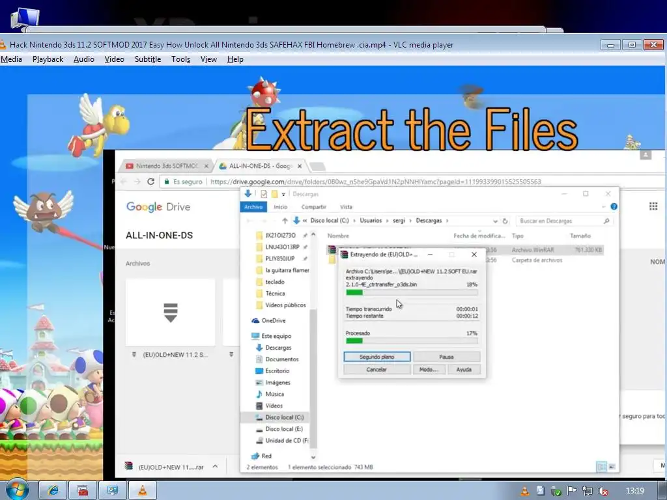Open the Vista ribbon tab in Explorer
Screen dimensions: 667x500
[346, 207]
